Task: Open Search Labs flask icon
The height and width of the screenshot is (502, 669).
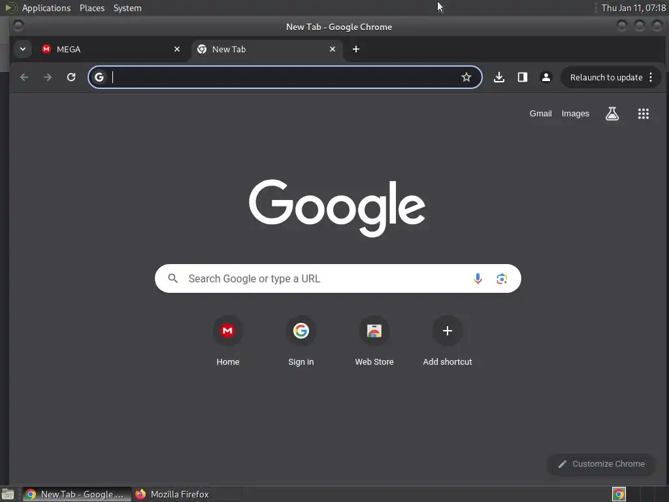Action: [x=612, y=114]
